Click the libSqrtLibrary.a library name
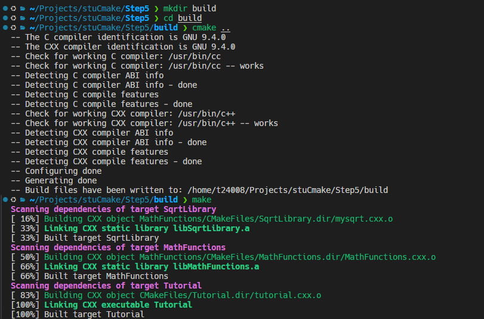This screenshot has height=319, width=484. 218,228
